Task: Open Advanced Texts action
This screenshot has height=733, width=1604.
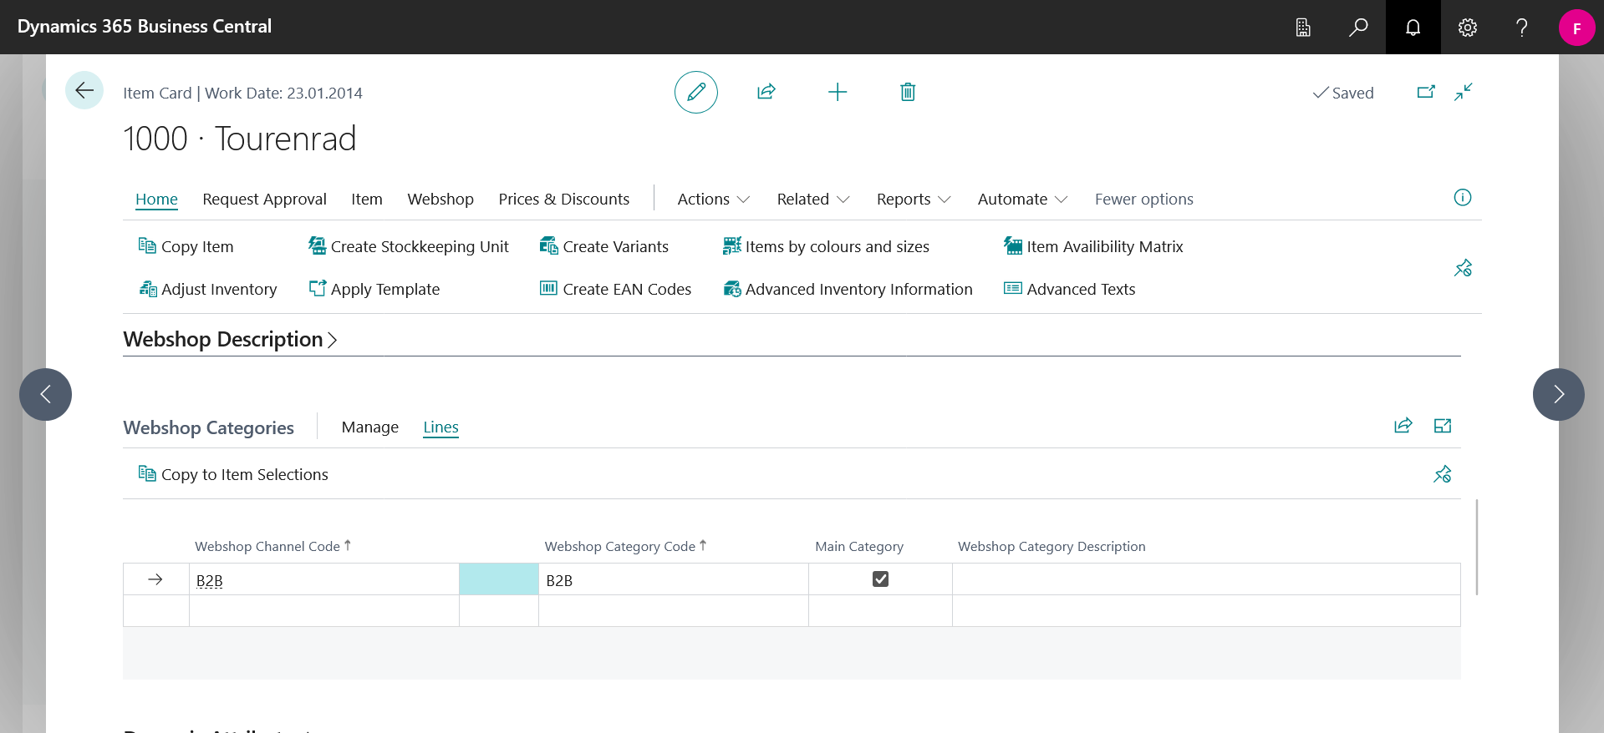Action: click(x=1069, y=289)
